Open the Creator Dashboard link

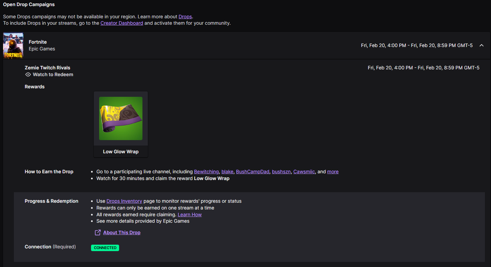click(x=122, y=23)
